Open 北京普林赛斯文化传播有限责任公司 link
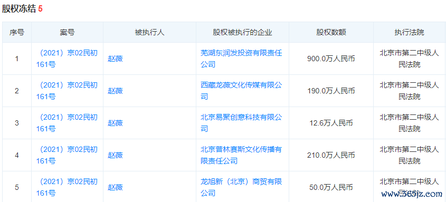 click(241, 155)
